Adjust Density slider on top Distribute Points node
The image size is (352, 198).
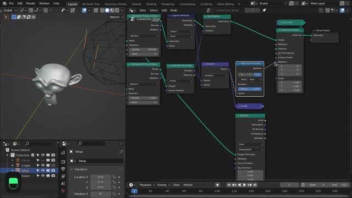tap(144, 50)
